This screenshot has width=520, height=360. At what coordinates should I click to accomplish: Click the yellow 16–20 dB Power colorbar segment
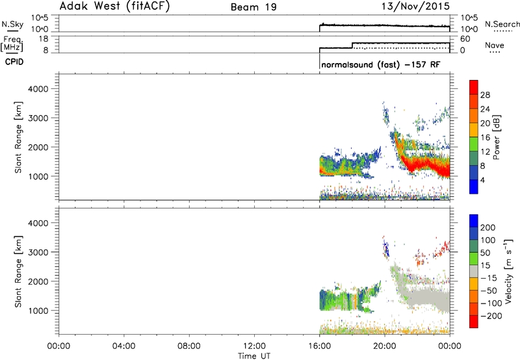pos(474,130)
